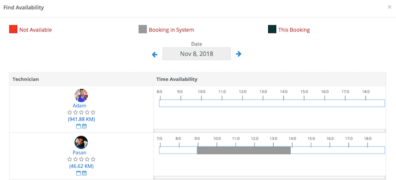Select Pasan's gray booked time block
The height and width of the screenshot is (180, 396).
click(x=244, y=150)
